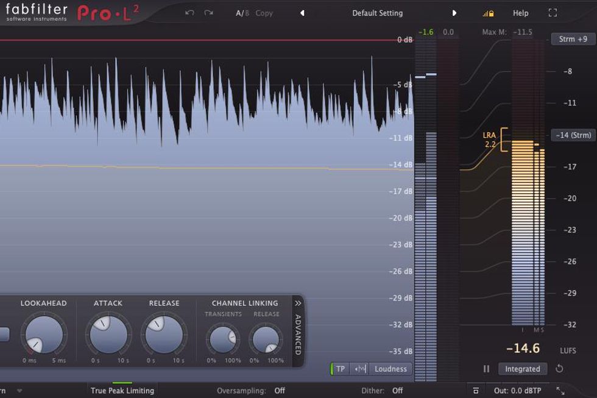Click the -20 dB scale label
This screenshot has height=398, width=597.
tap(401, 218)
